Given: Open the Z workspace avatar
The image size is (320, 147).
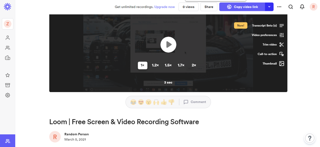Looking at the screenshot, I should pos(8,24).
